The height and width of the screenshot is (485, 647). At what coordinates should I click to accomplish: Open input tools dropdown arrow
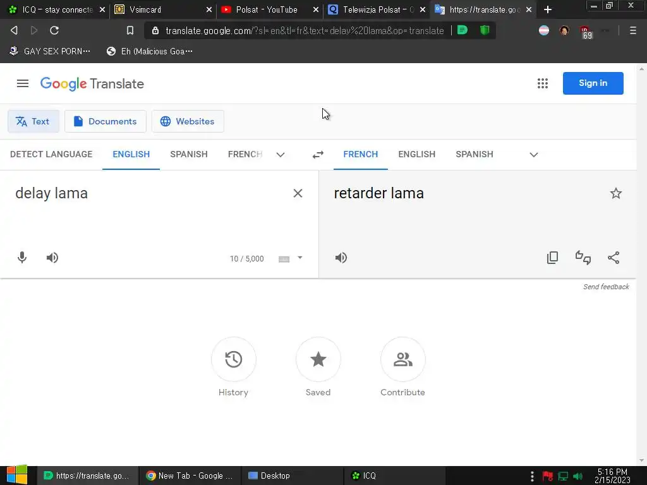click(300, 258)
